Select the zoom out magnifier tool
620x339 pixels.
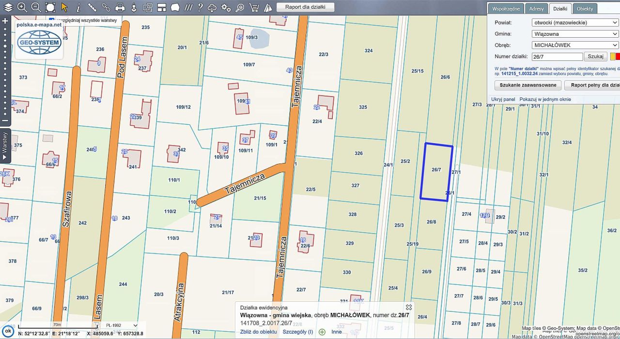click(36, 7)
